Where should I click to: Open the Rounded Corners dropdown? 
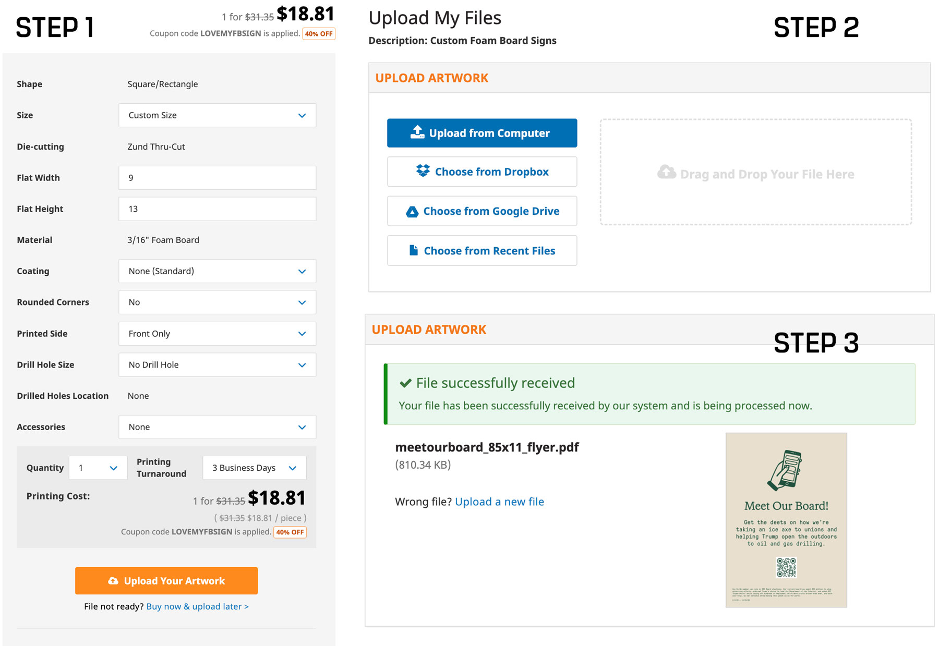click(217, 302)
